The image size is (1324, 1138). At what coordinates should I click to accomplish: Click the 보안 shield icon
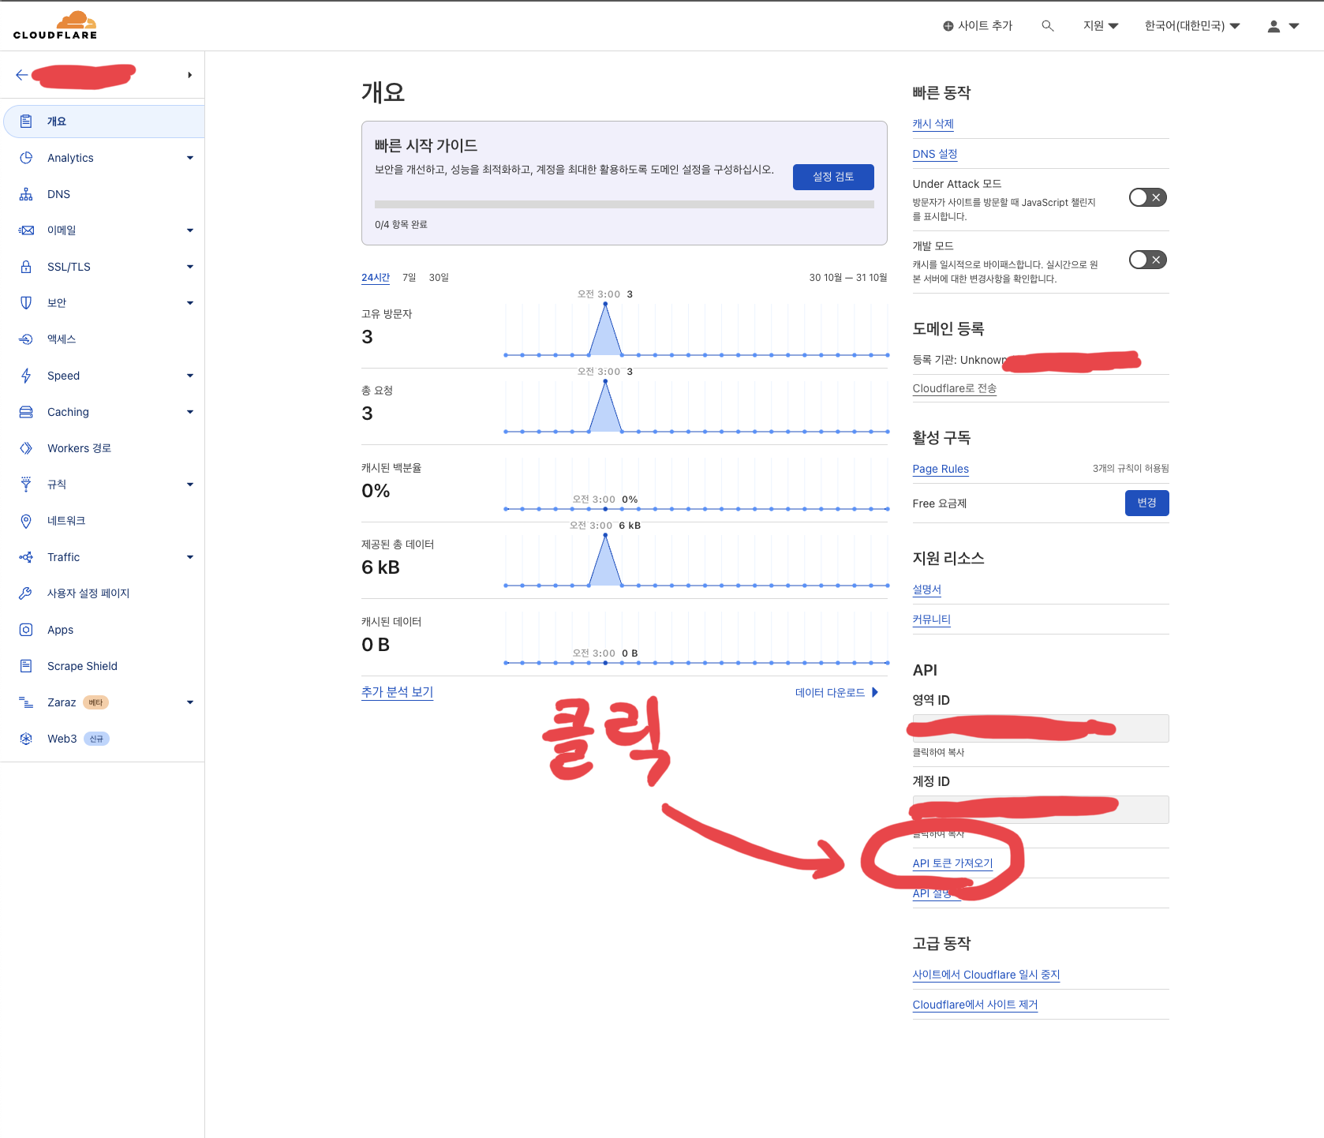(x=26, y=303)
